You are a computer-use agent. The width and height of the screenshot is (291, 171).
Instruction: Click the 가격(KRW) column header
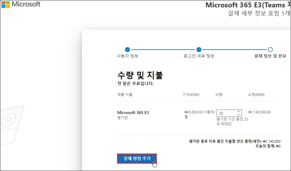tap(191, 95)
